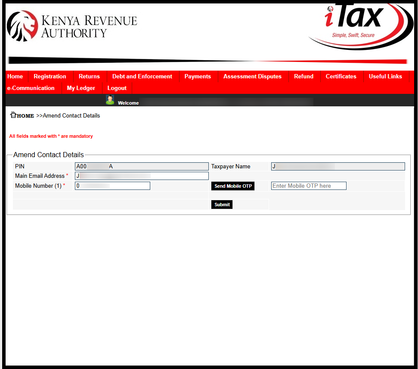
Task: Click the Submit button
Action: (x=222, y=205)
